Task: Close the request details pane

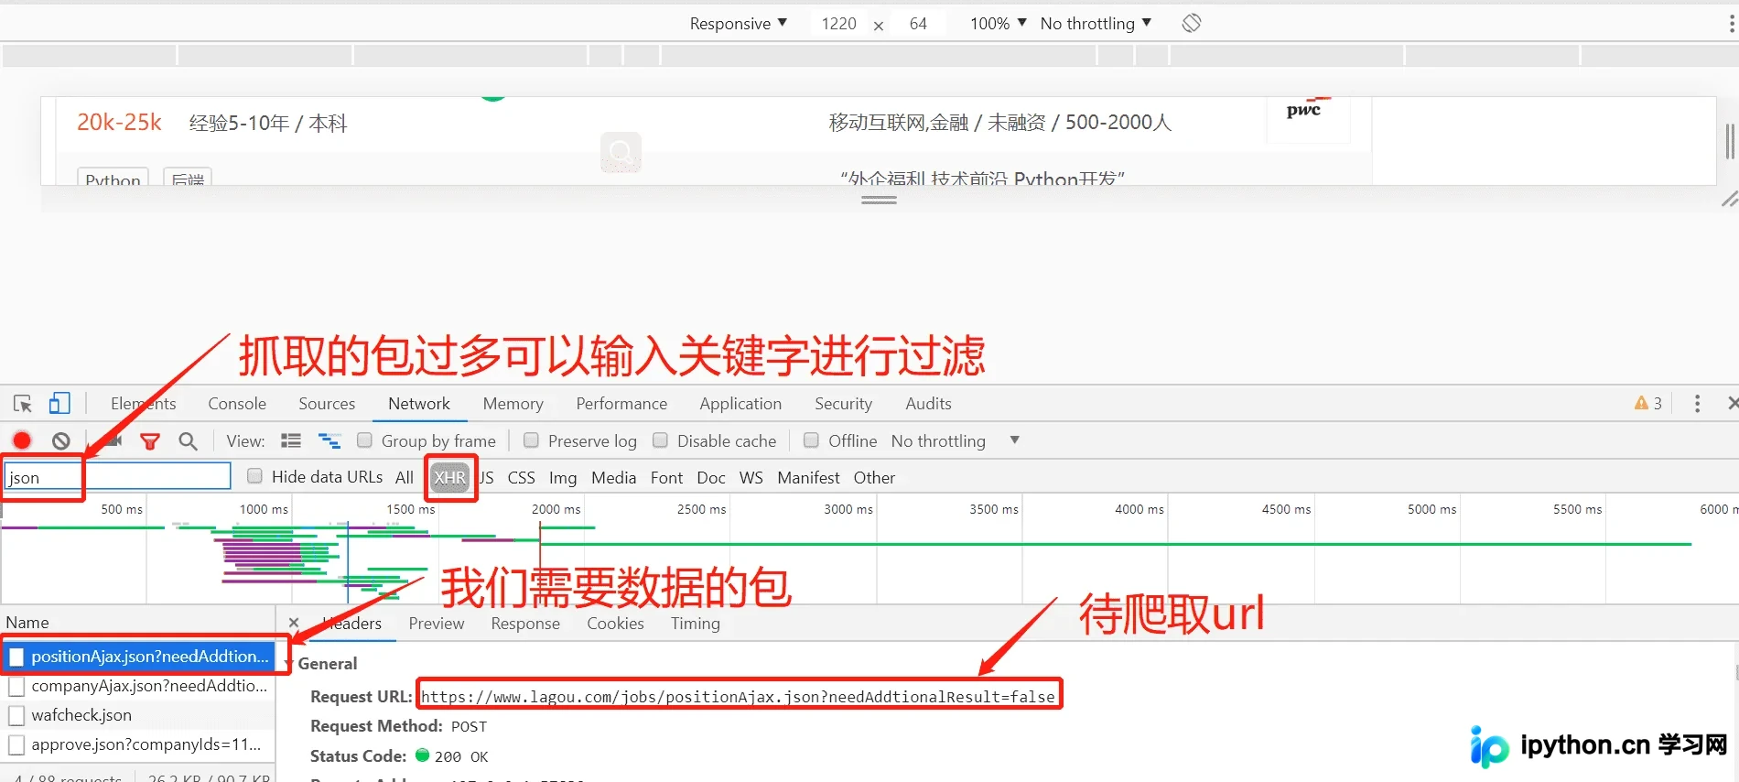Action: coord(294,623)
